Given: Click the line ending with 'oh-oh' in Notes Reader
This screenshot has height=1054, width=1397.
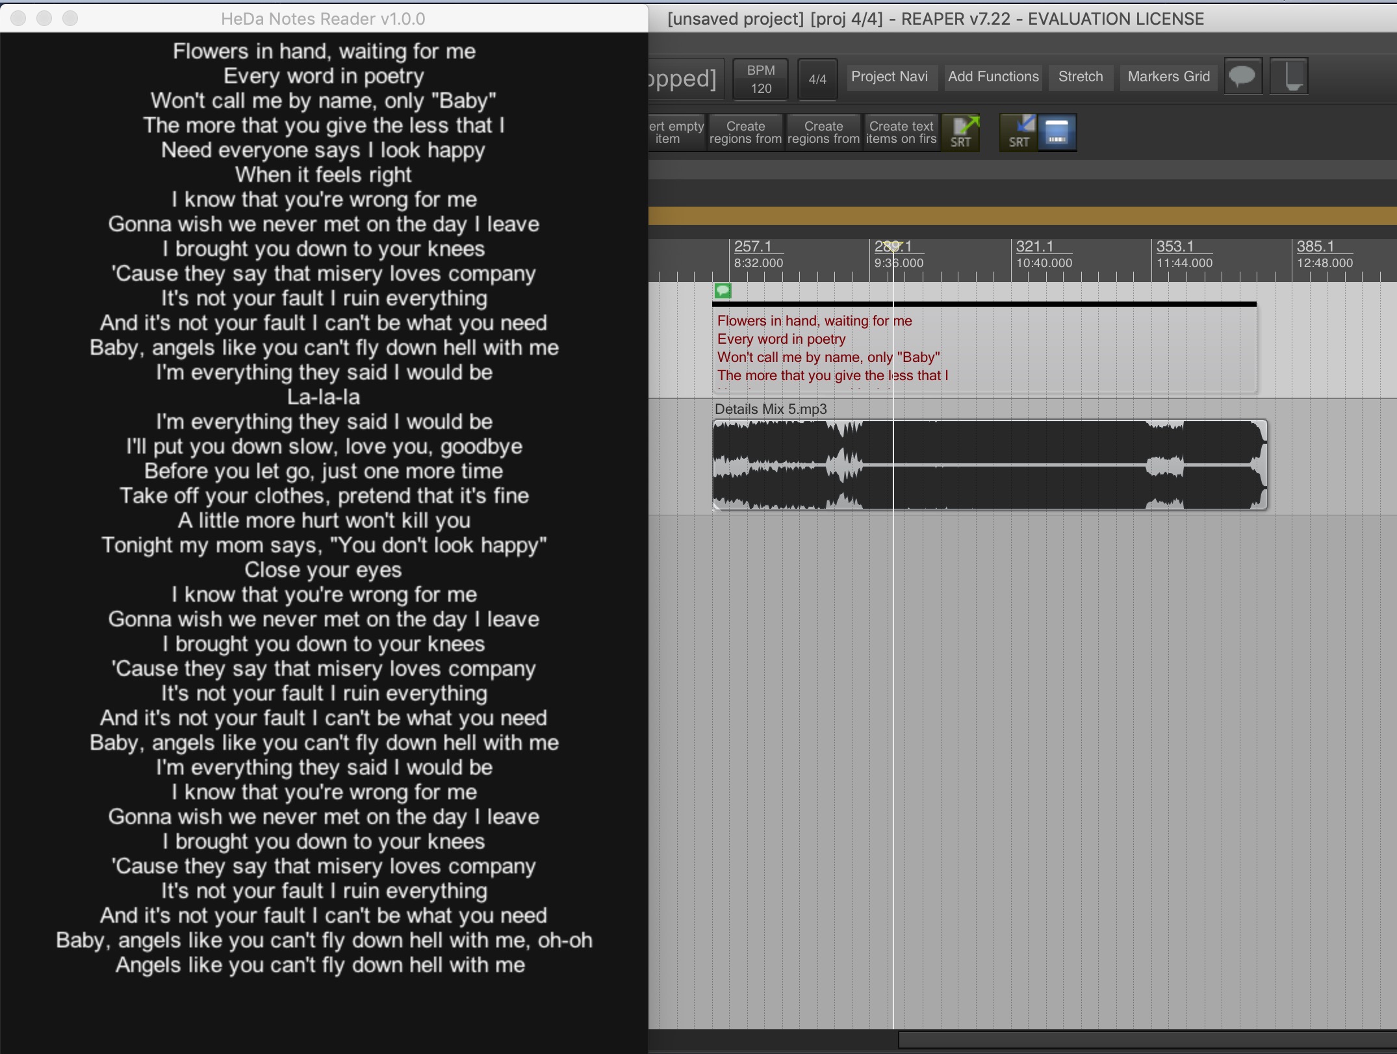Looking at the screenshot, I should 324,940.
